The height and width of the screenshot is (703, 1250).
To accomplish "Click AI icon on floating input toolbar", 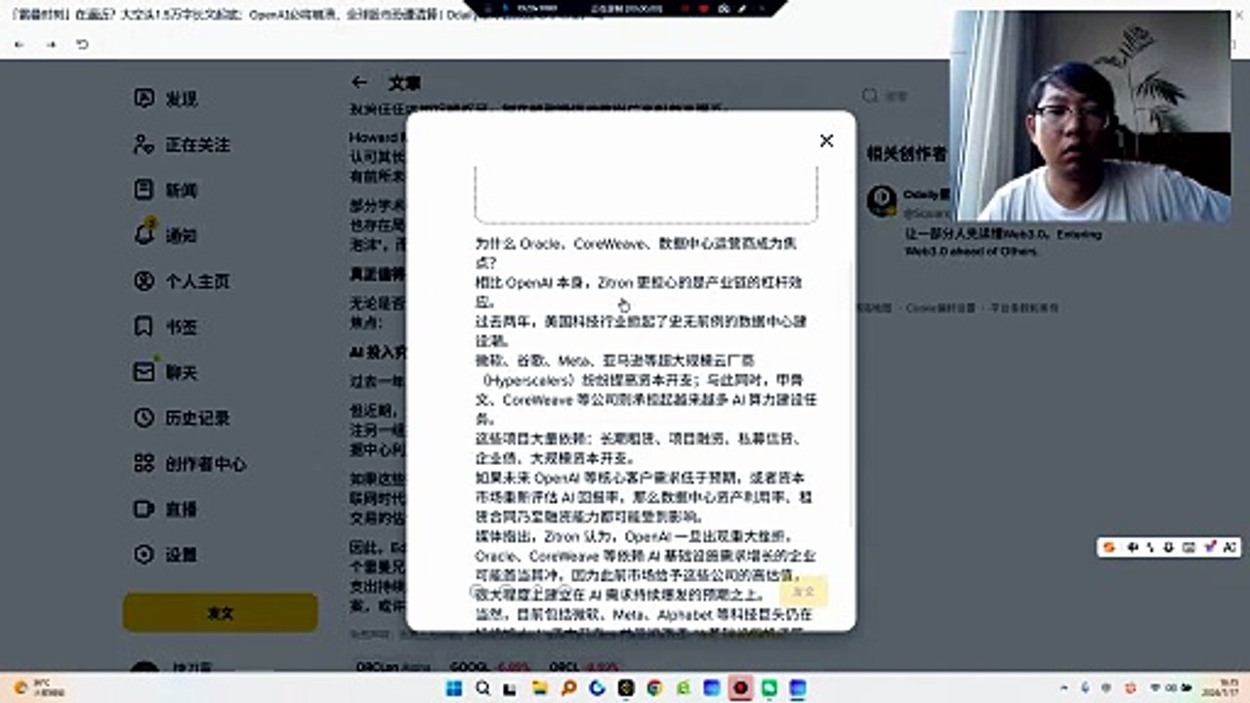I will pos(1230,548).
